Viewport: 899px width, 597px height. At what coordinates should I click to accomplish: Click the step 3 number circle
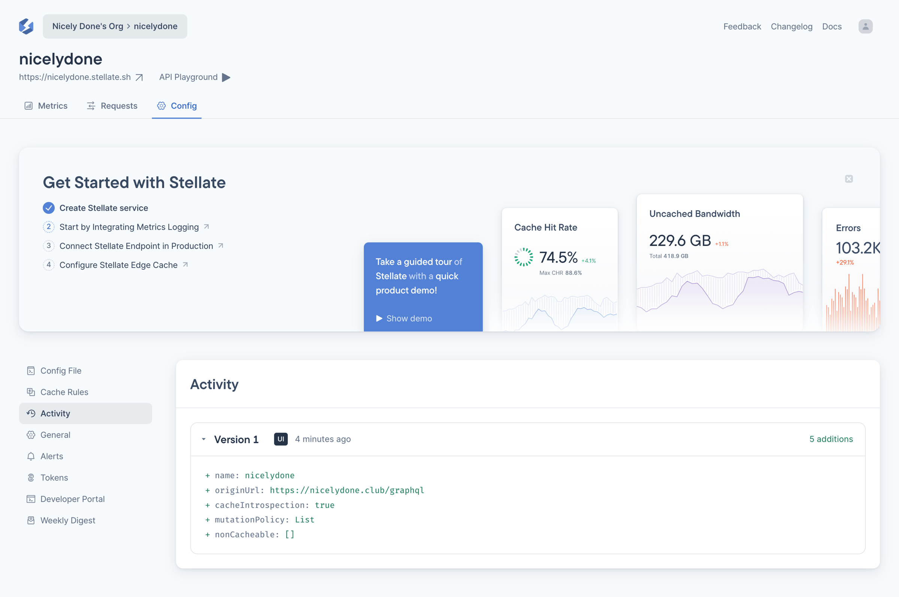coord(49,246)
